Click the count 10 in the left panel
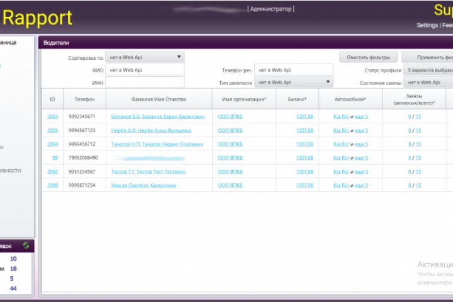Image resolution: width=453 pixels, height=302 pixels. (x=13, y=259)
